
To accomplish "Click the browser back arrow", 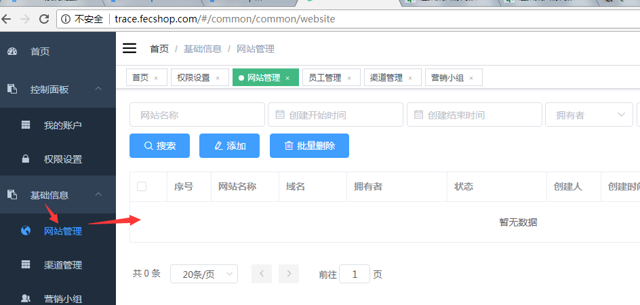I will click(x=6, y=19).
